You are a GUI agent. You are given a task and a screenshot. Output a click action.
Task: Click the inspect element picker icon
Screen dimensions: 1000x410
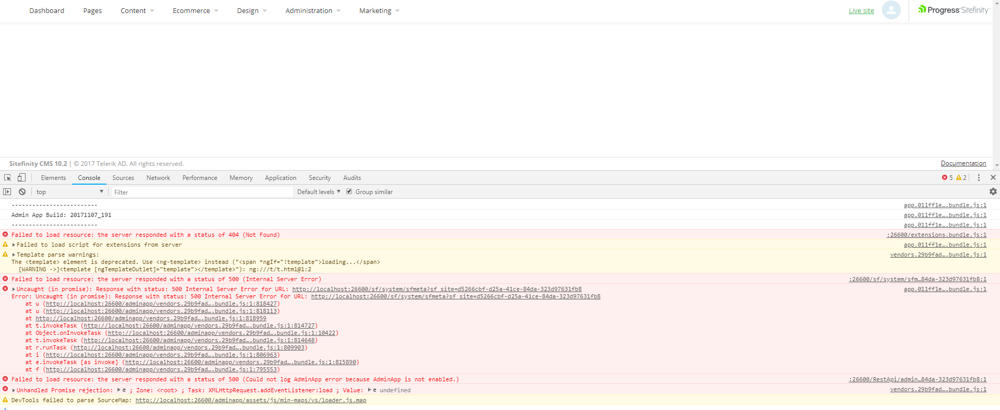point(8,178)
